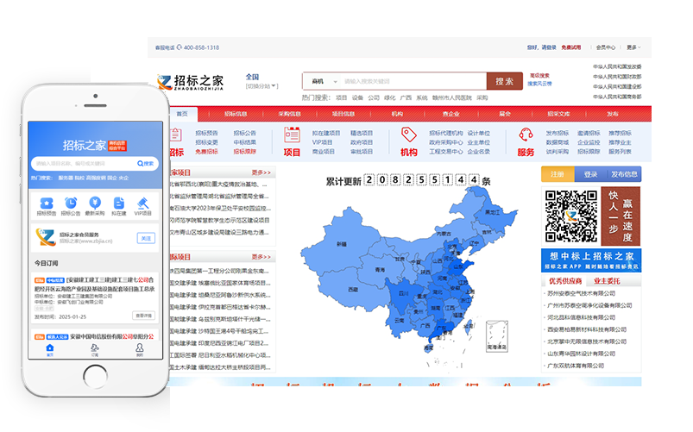
Task: Click the 中标结果 sub-link
Action: 244,142
